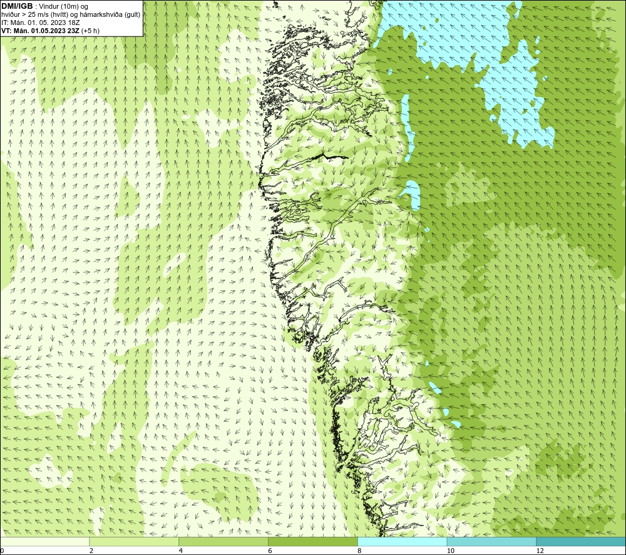Click the valid time 'VT: Mán. 01.05.2023 23Z' line
Viewport: 626px width, 555px height.
click(50, 31)
